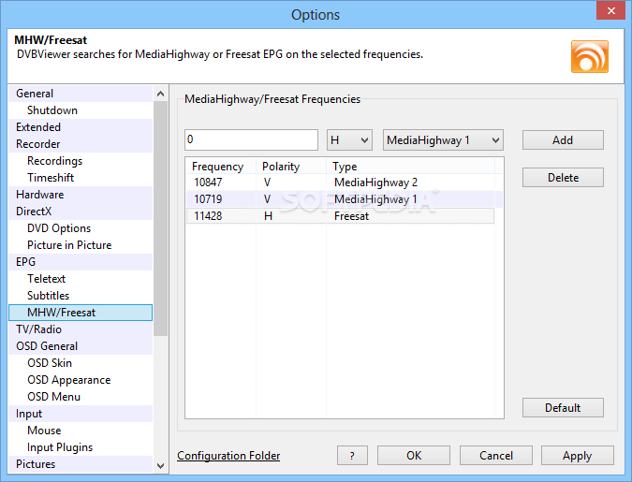Open the OSD Skin item
This screenshot has height=482, width=632.
coord(81,363)
